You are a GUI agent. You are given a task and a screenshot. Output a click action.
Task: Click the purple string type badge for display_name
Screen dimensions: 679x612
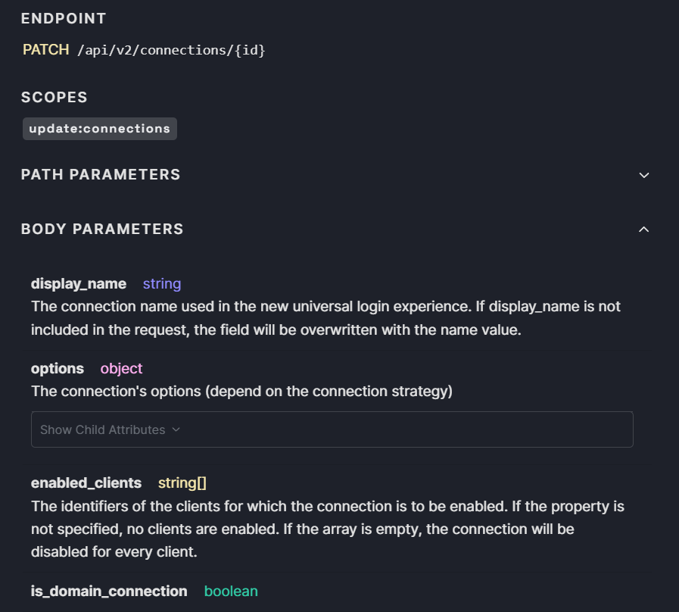161,283
